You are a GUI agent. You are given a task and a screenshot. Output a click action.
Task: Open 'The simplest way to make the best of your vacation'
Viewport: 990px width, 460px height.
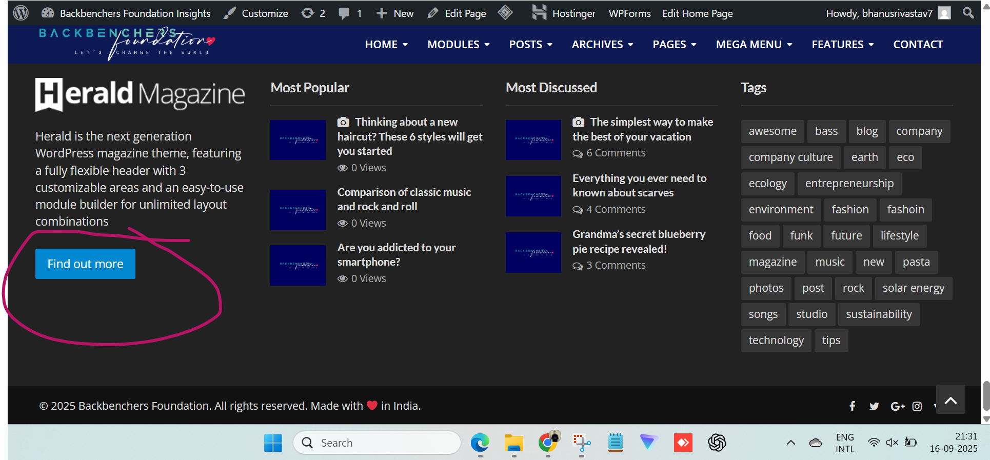pos(643,129)
